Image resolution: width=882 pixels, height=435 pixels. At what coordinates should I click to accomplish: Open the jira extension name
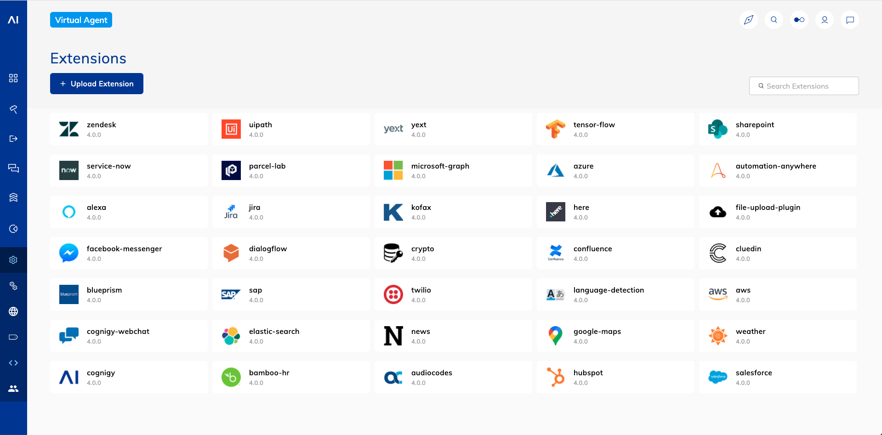coord(255,207)
